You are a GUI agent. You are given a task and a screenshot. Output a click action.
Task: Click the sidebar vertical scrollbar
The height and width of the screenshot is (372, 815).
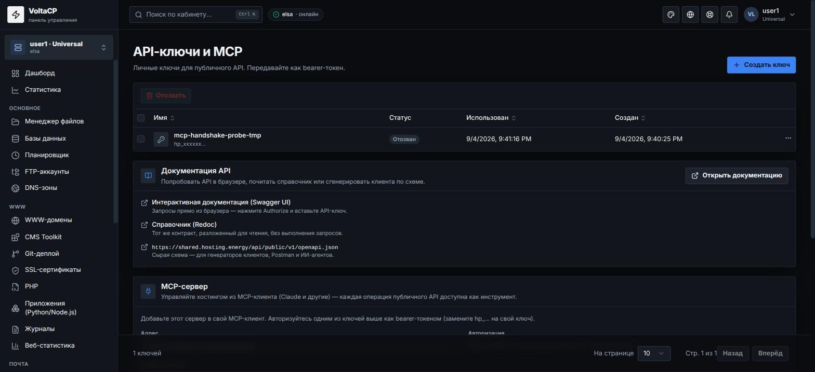tap(116, 143)
